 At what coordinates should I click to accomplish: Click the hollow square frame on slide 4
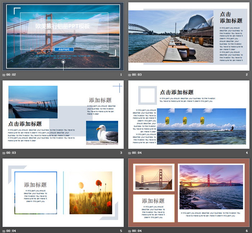click(148, 95)
